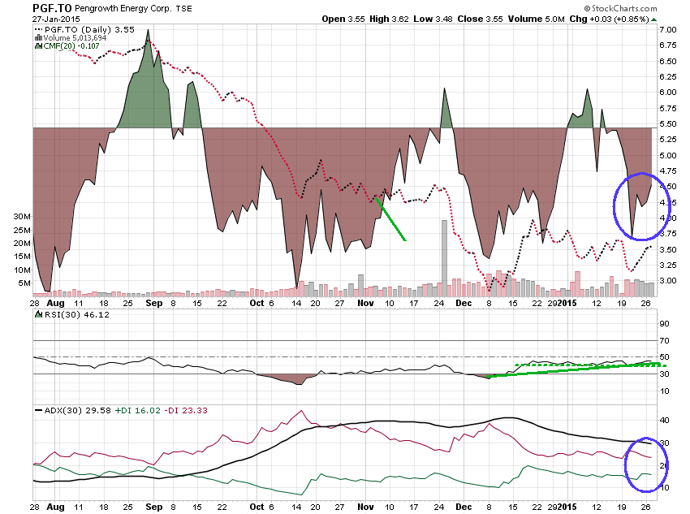Click the Close 3.55 value

coord(480,19)
